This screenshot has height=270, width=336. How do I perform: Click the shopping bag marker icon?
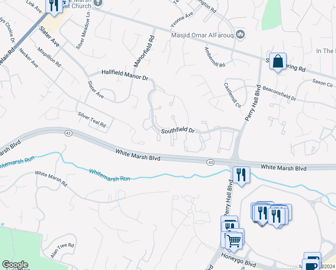278,63
